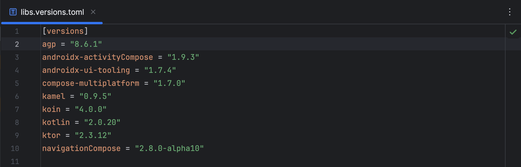
Task: Click the kotlin version "2.0.20"
Action: 102,122
